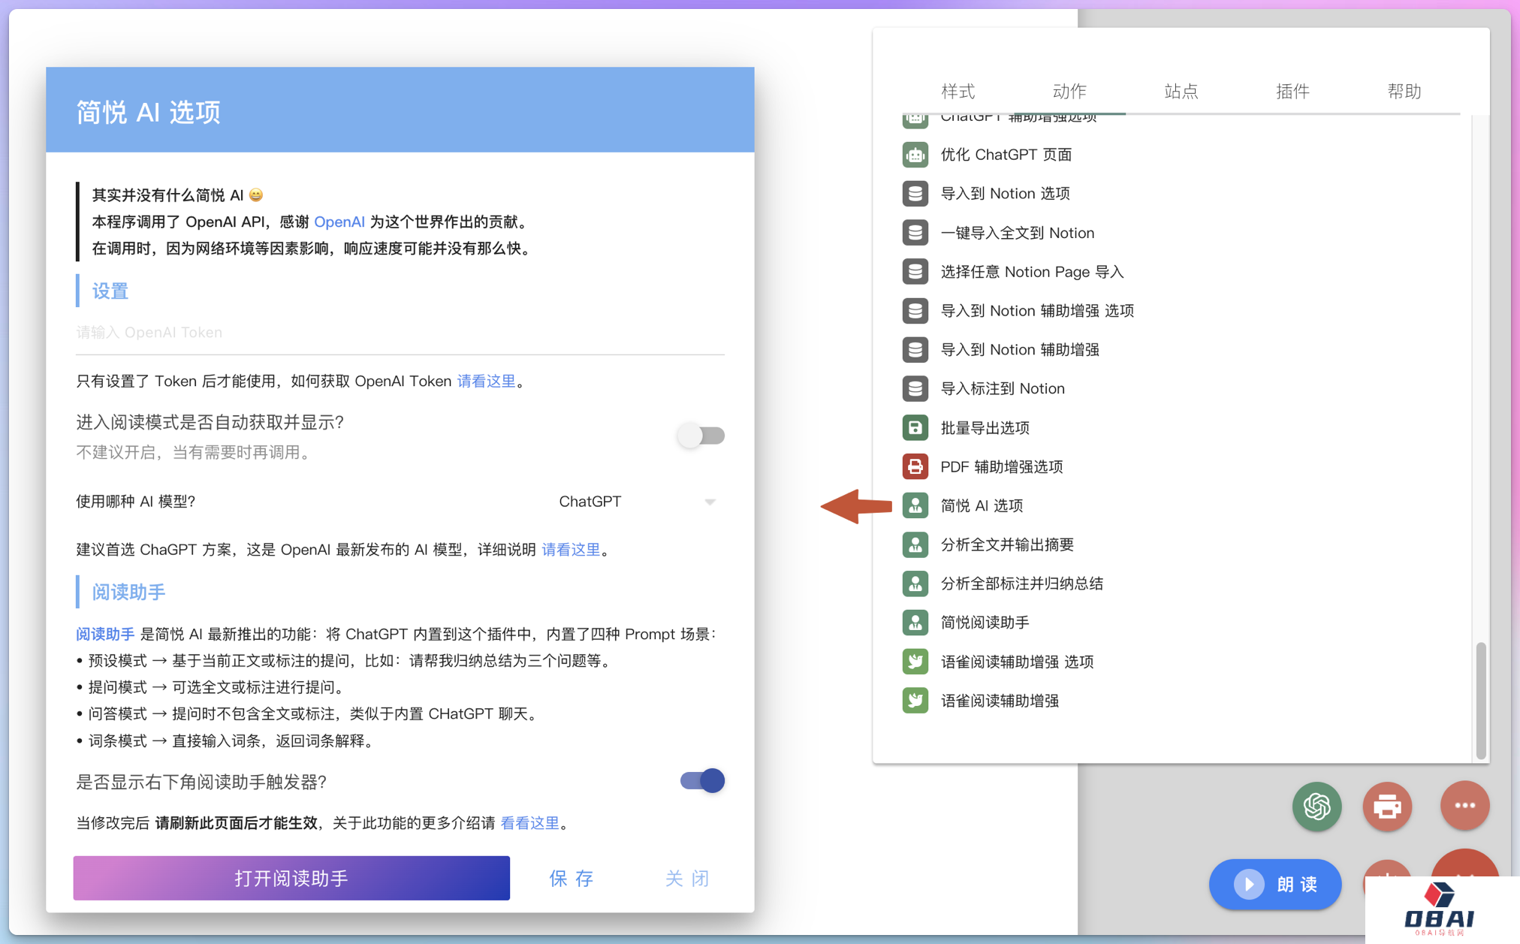Select 导入标注到 Notion text in list
This screenshot has width=1520, height=944.
(1003, 389)
